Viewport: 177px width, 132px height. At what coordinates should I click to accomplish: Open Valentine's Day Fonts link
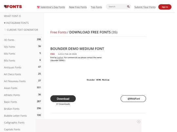pos(51,7)
